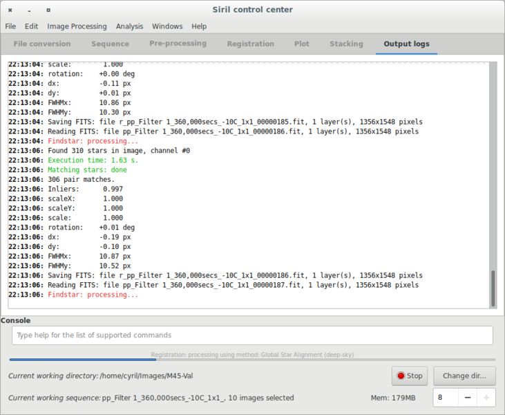Switch to the Registration tab

251,44
